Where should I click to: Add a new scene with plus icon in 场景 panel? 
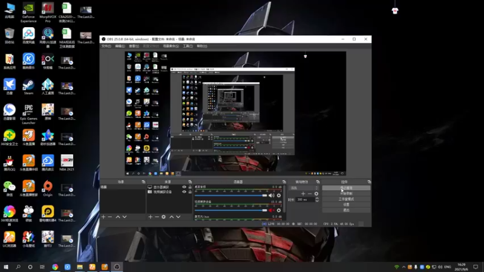pos(103,217)
